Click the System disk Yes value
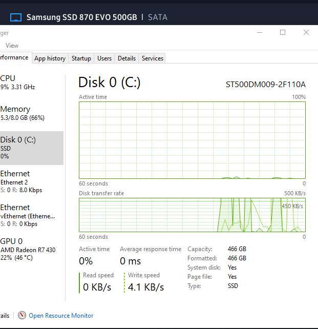 232,268
